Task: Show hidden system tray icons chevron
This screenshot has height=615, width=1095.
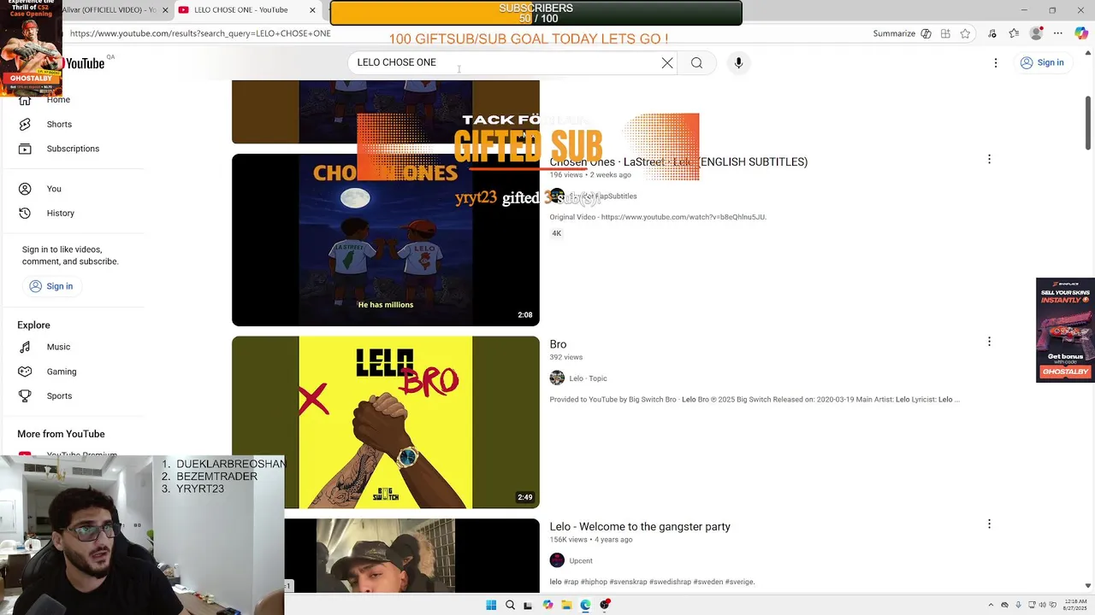Action: pyautogui.click(x=991, y=605)
